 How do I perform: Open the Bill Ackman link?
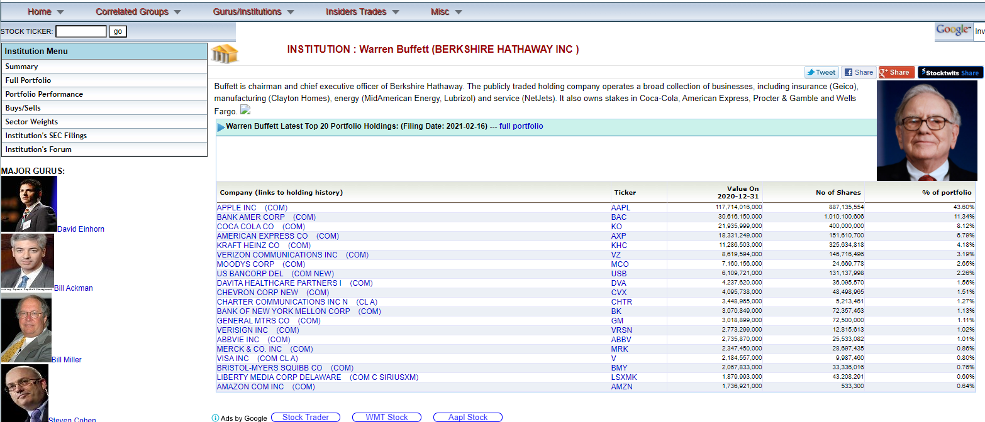click(74, 288)
